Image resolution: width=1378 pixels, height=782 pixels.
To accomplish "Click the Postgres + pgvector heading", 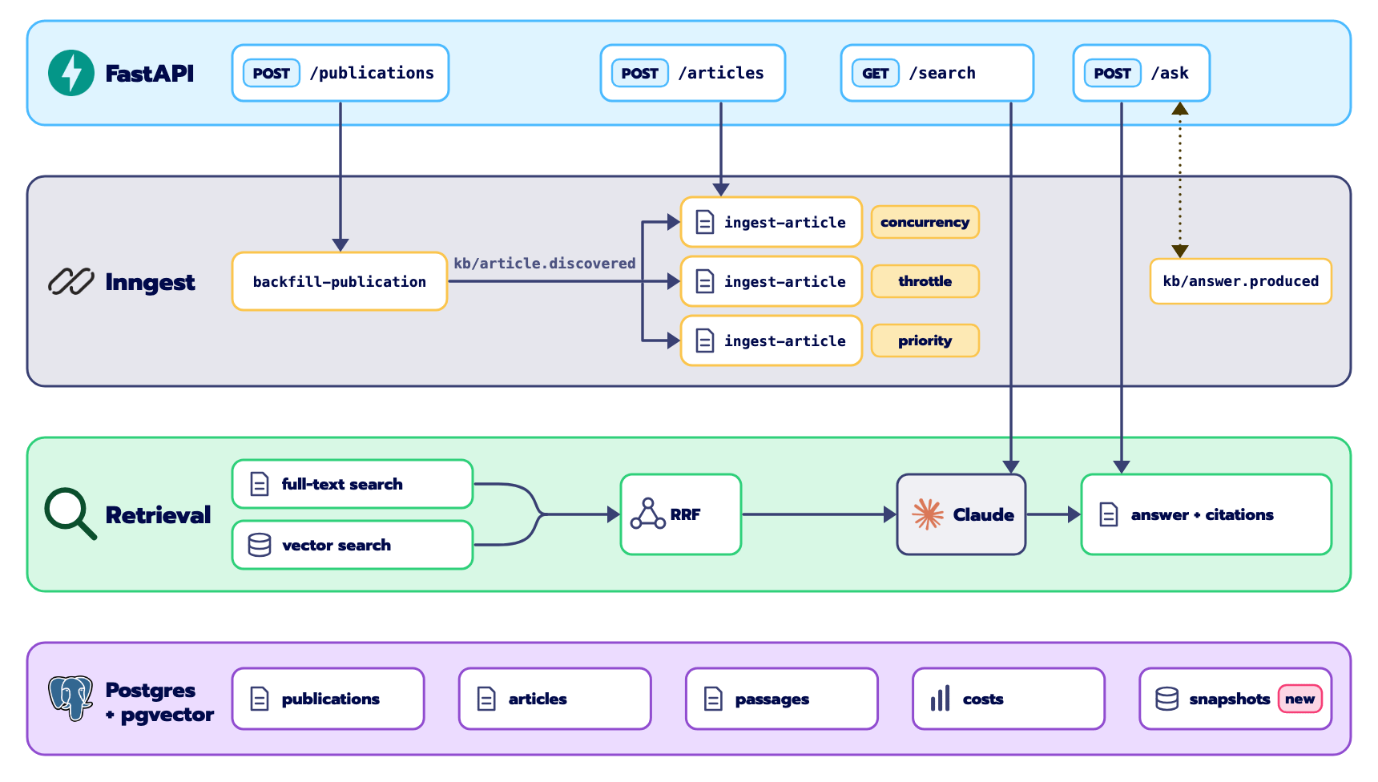I will pyautogui.click(x=159, y=702).
